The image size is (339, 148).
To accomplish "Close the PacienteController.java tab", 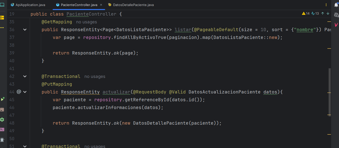I will pos(101,5).
